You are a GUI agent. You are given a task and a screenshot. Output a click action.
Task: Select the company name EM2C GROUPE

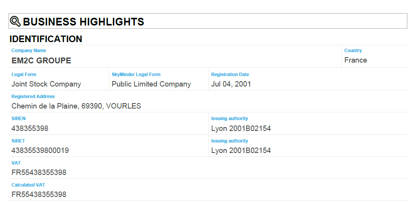(41, 61)
